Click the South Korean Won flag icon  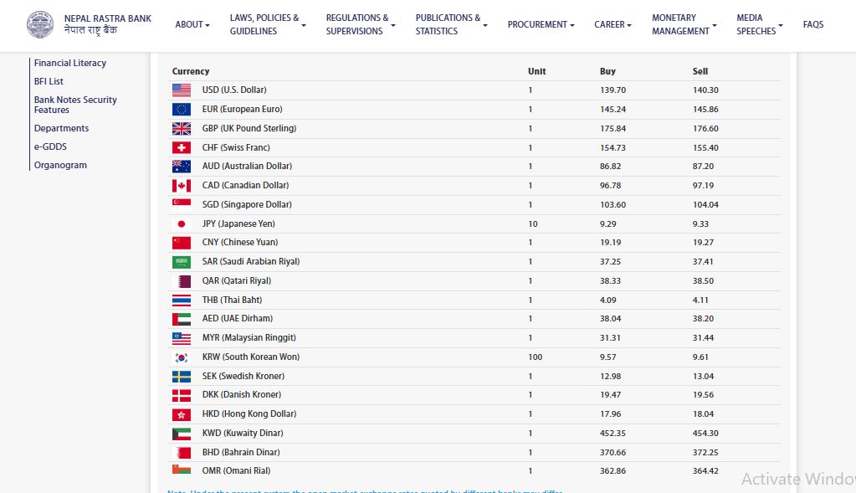coord(182,357)
